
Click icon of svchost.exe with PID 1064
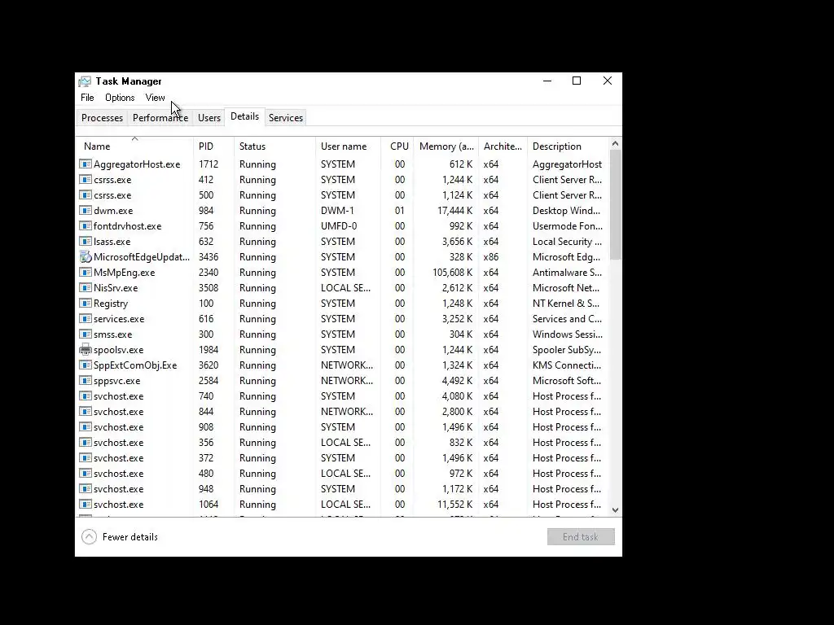85,504
